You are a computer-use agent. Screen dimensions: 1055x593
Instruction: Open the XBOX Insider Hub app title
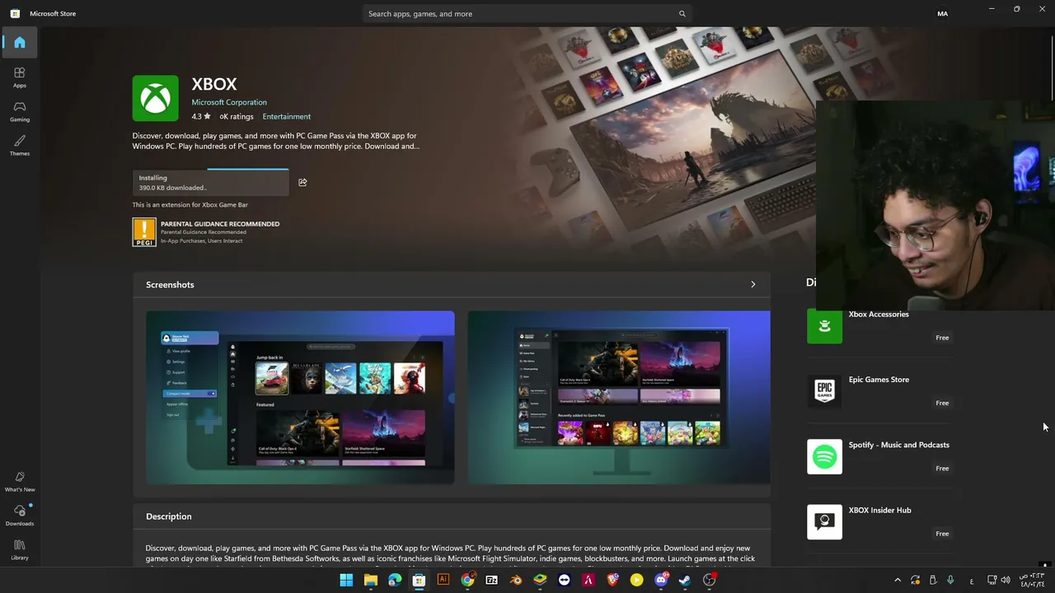tap(880, 510)
